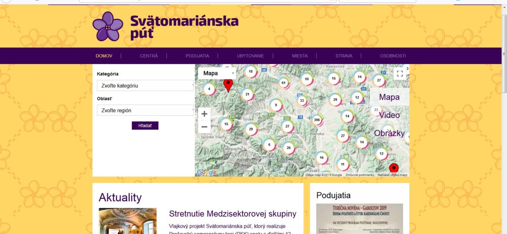Screen dimensions: 507x234
Task: Click the Hľadať search button
Action: (145, 126)
